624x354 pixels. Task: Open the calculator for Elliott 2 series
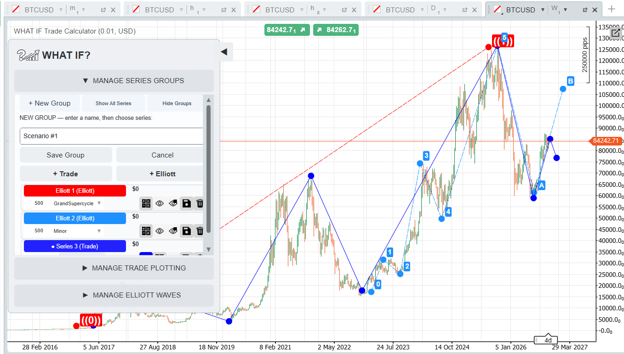146,231
